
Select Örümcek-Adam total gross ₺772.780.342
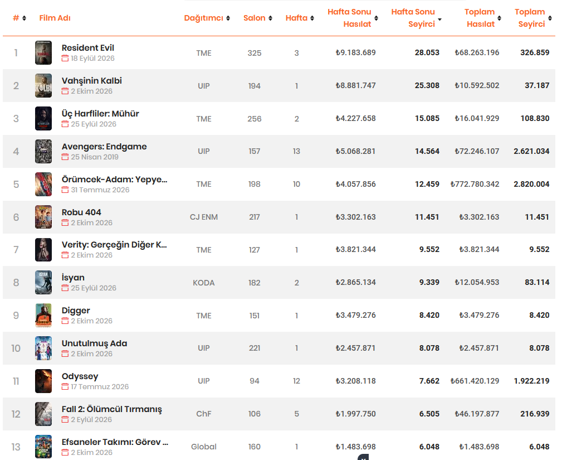pyautogui.click(x=475, y=184)
